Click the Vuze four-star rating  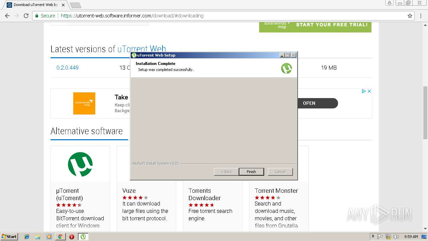[x=135, y=198]
